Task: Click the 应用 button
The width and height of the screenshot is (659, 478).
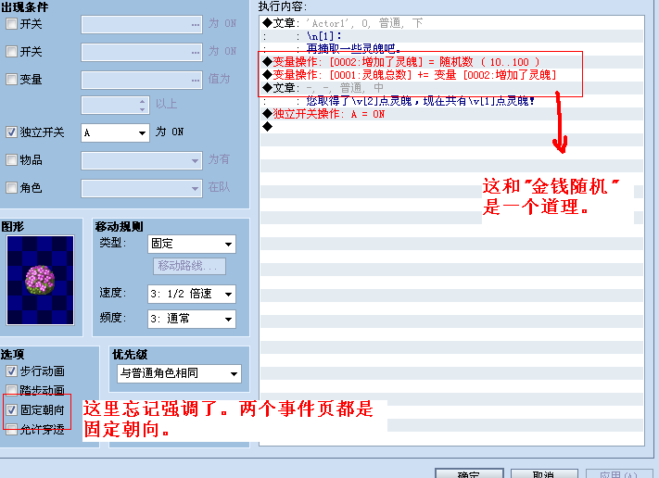Action: click(x=619, y=473)
